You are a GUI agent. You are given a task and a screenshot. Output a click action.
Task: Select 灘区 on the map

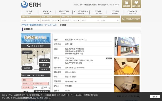tap(44, 65)
